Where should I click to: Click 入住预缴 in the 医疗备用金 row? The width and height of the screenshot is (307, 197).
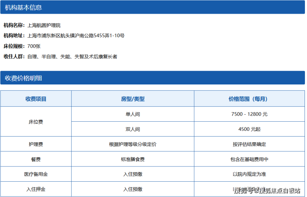pyautogui.click(x=133, y=174)
